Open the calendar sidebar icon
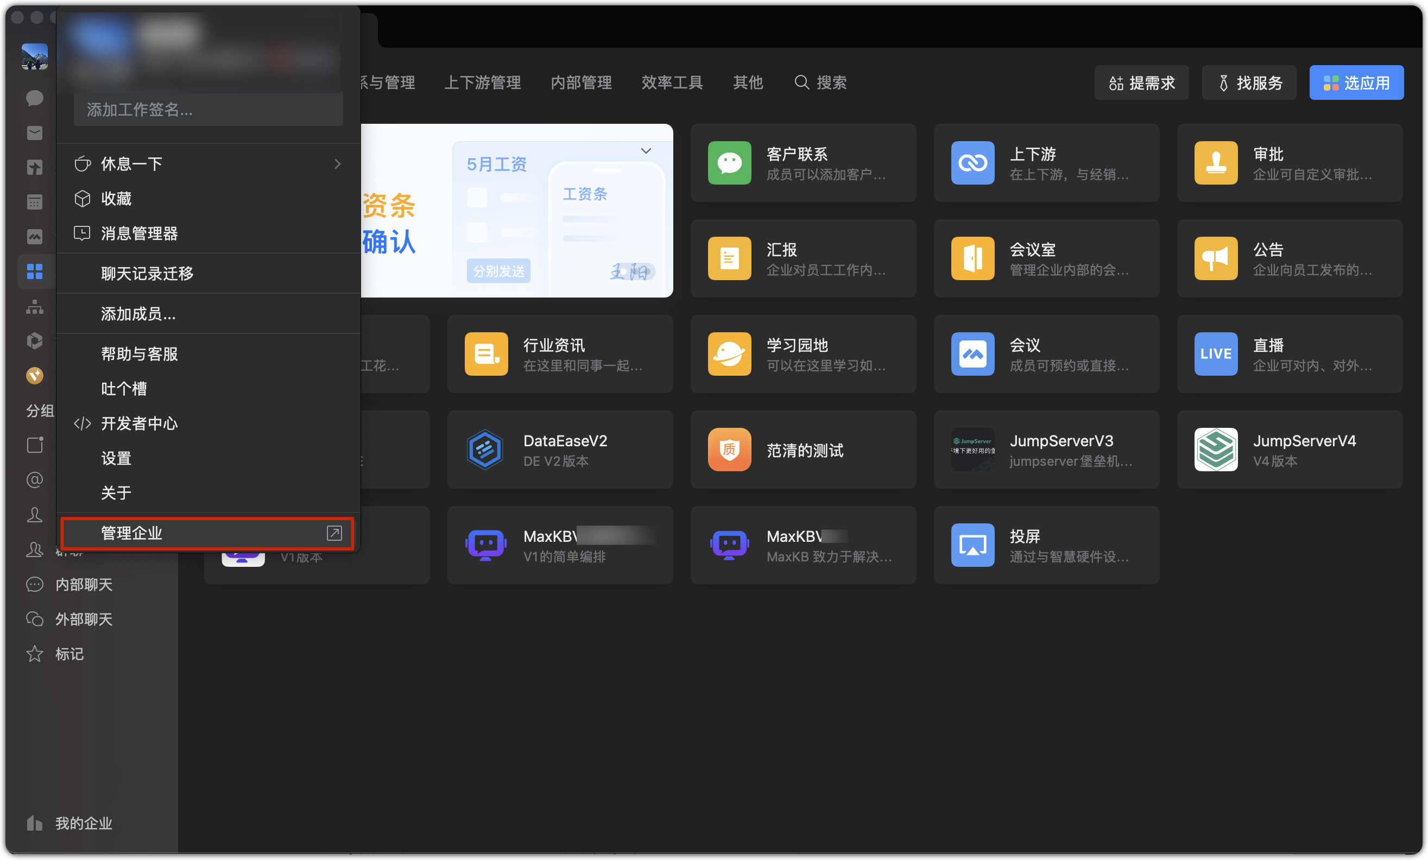This screenshot has width=1428, height=860. [x=35, y=201]
